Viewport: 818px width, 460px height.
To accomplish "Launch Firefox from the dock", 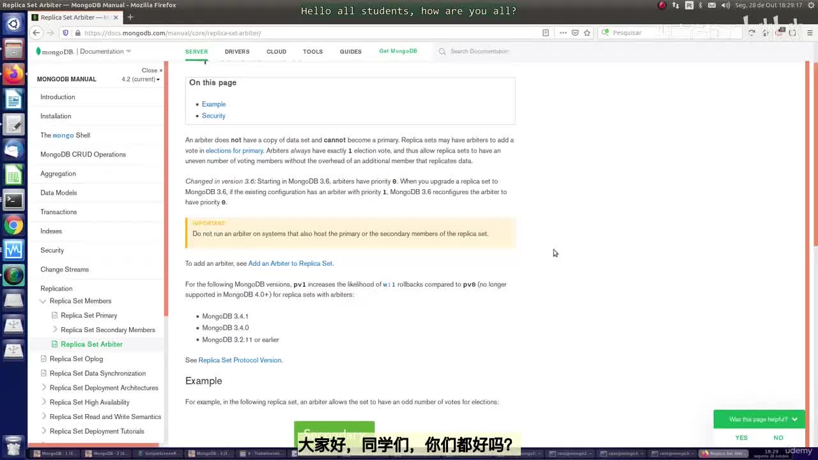I will (x=13, y=74).
